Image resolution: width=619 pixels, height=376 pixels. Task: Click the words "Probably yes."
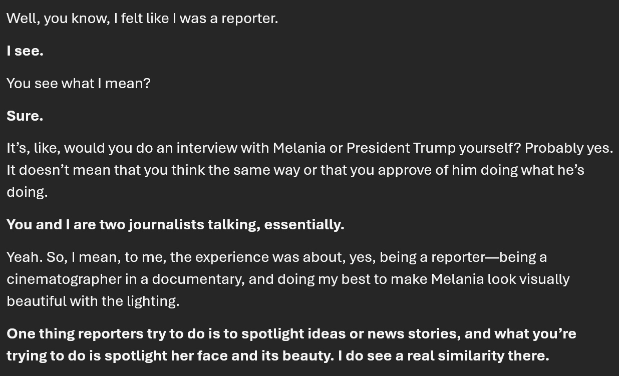tap(568, 148)
